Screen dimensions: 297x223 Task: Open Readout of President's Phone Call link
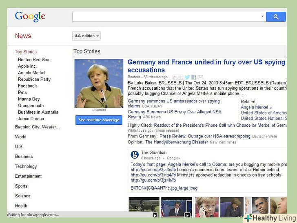pyautogui.click(x=220, y=125)
